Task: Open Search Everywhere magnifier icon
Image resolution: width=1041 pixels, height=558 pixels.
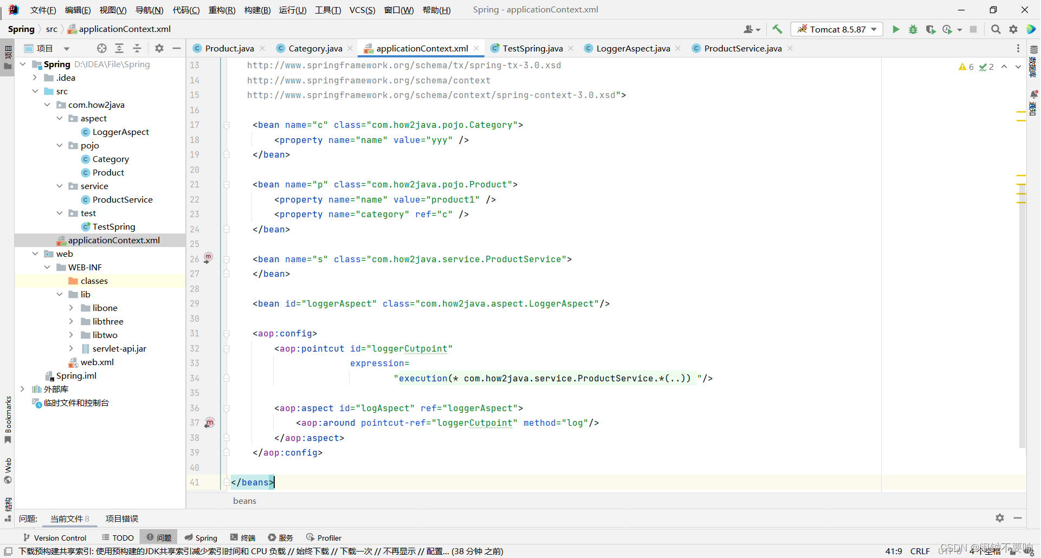Action: click(x=995, y=29)
